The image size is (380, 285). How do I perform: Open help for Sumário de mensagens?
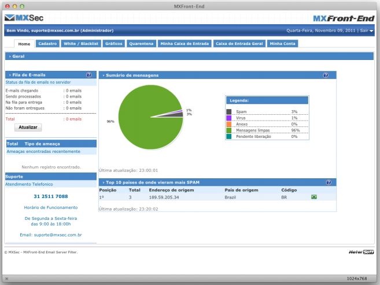pyautogui.click(x=326, y=75)
